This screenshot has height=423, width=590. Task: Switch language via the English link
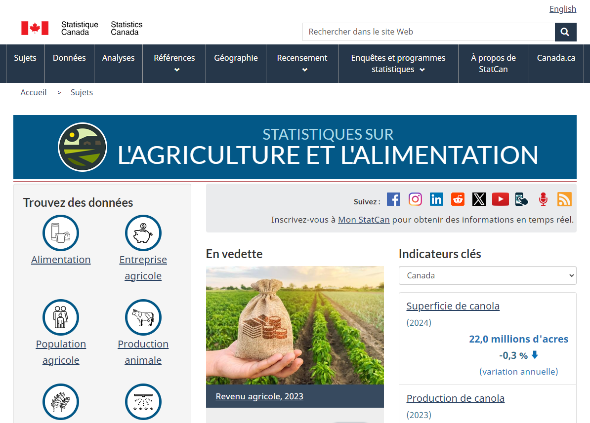tap(562, 9)
